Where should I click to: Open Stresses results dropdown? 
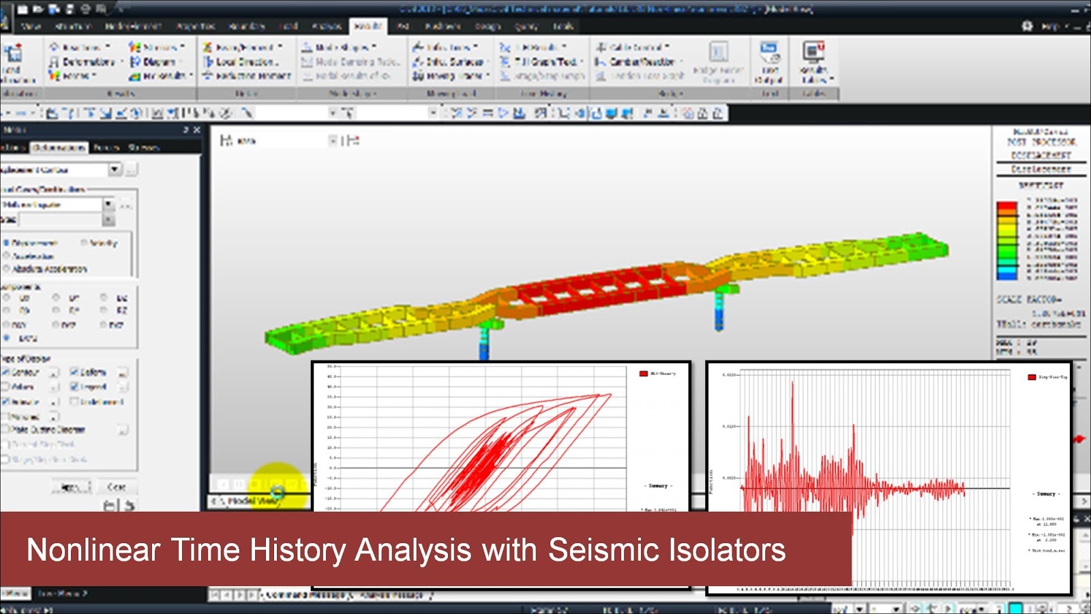click(x=158, y=47)
